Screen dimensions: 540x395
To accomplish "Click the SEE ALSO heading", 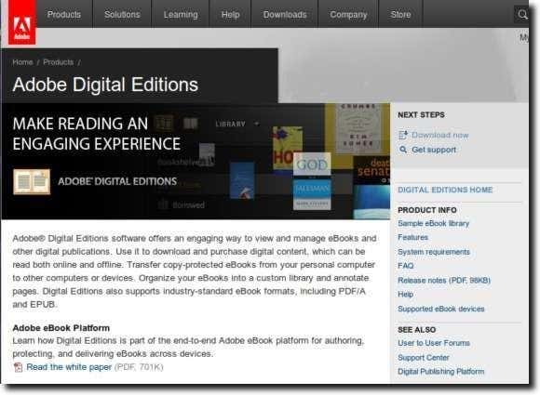I will 417,330.
